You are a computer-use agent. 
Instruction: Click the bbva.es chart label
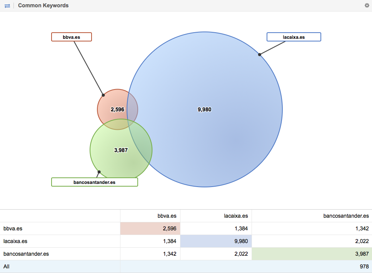[x=72, y=37]
